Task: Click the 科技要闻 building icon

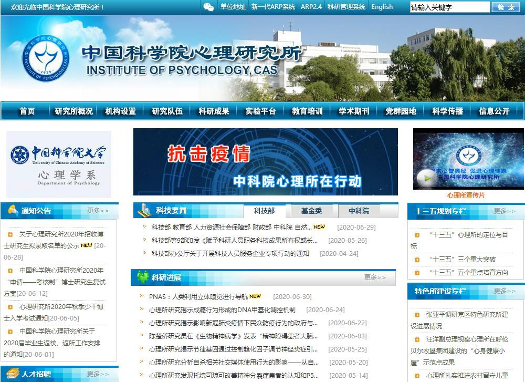Action: [x=145, y=210]
